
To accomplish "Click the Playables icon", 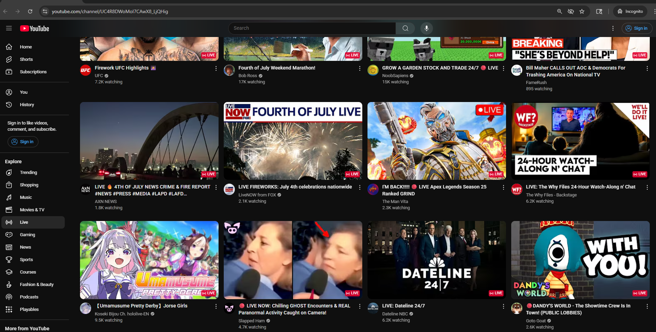I will click(x=9, y=309).
